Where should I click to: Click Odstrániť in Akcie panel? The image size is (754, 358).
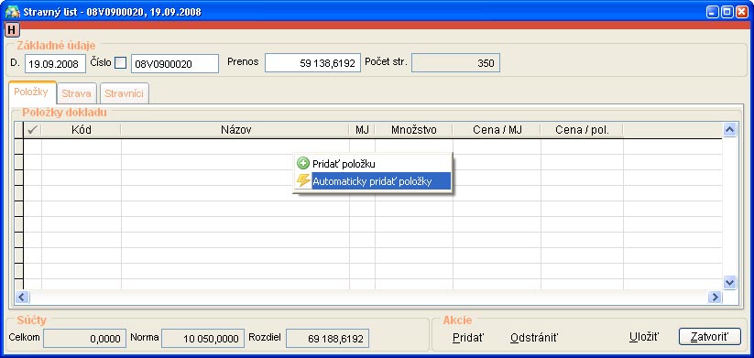click(534, 337)
